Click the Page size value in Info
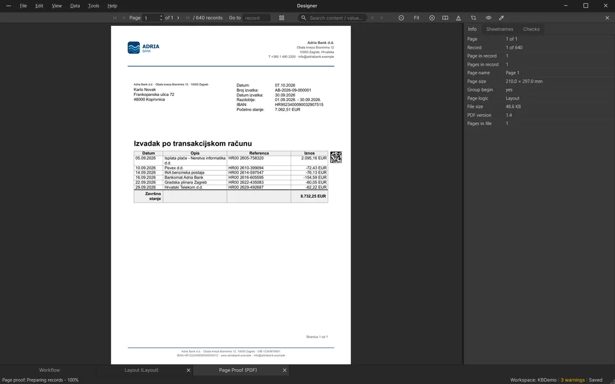615x384 pixels. pos(524,81)
